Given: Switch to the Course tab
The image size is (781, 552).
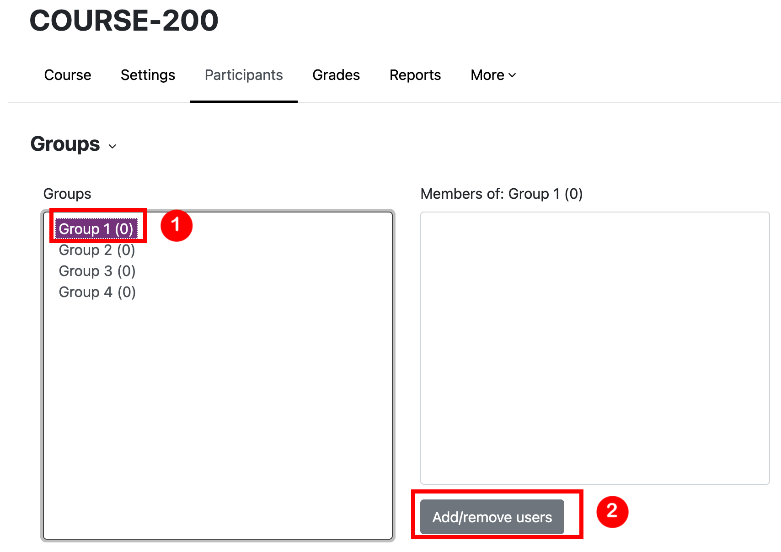Looking at the screenshot, I should coord(68,75).
